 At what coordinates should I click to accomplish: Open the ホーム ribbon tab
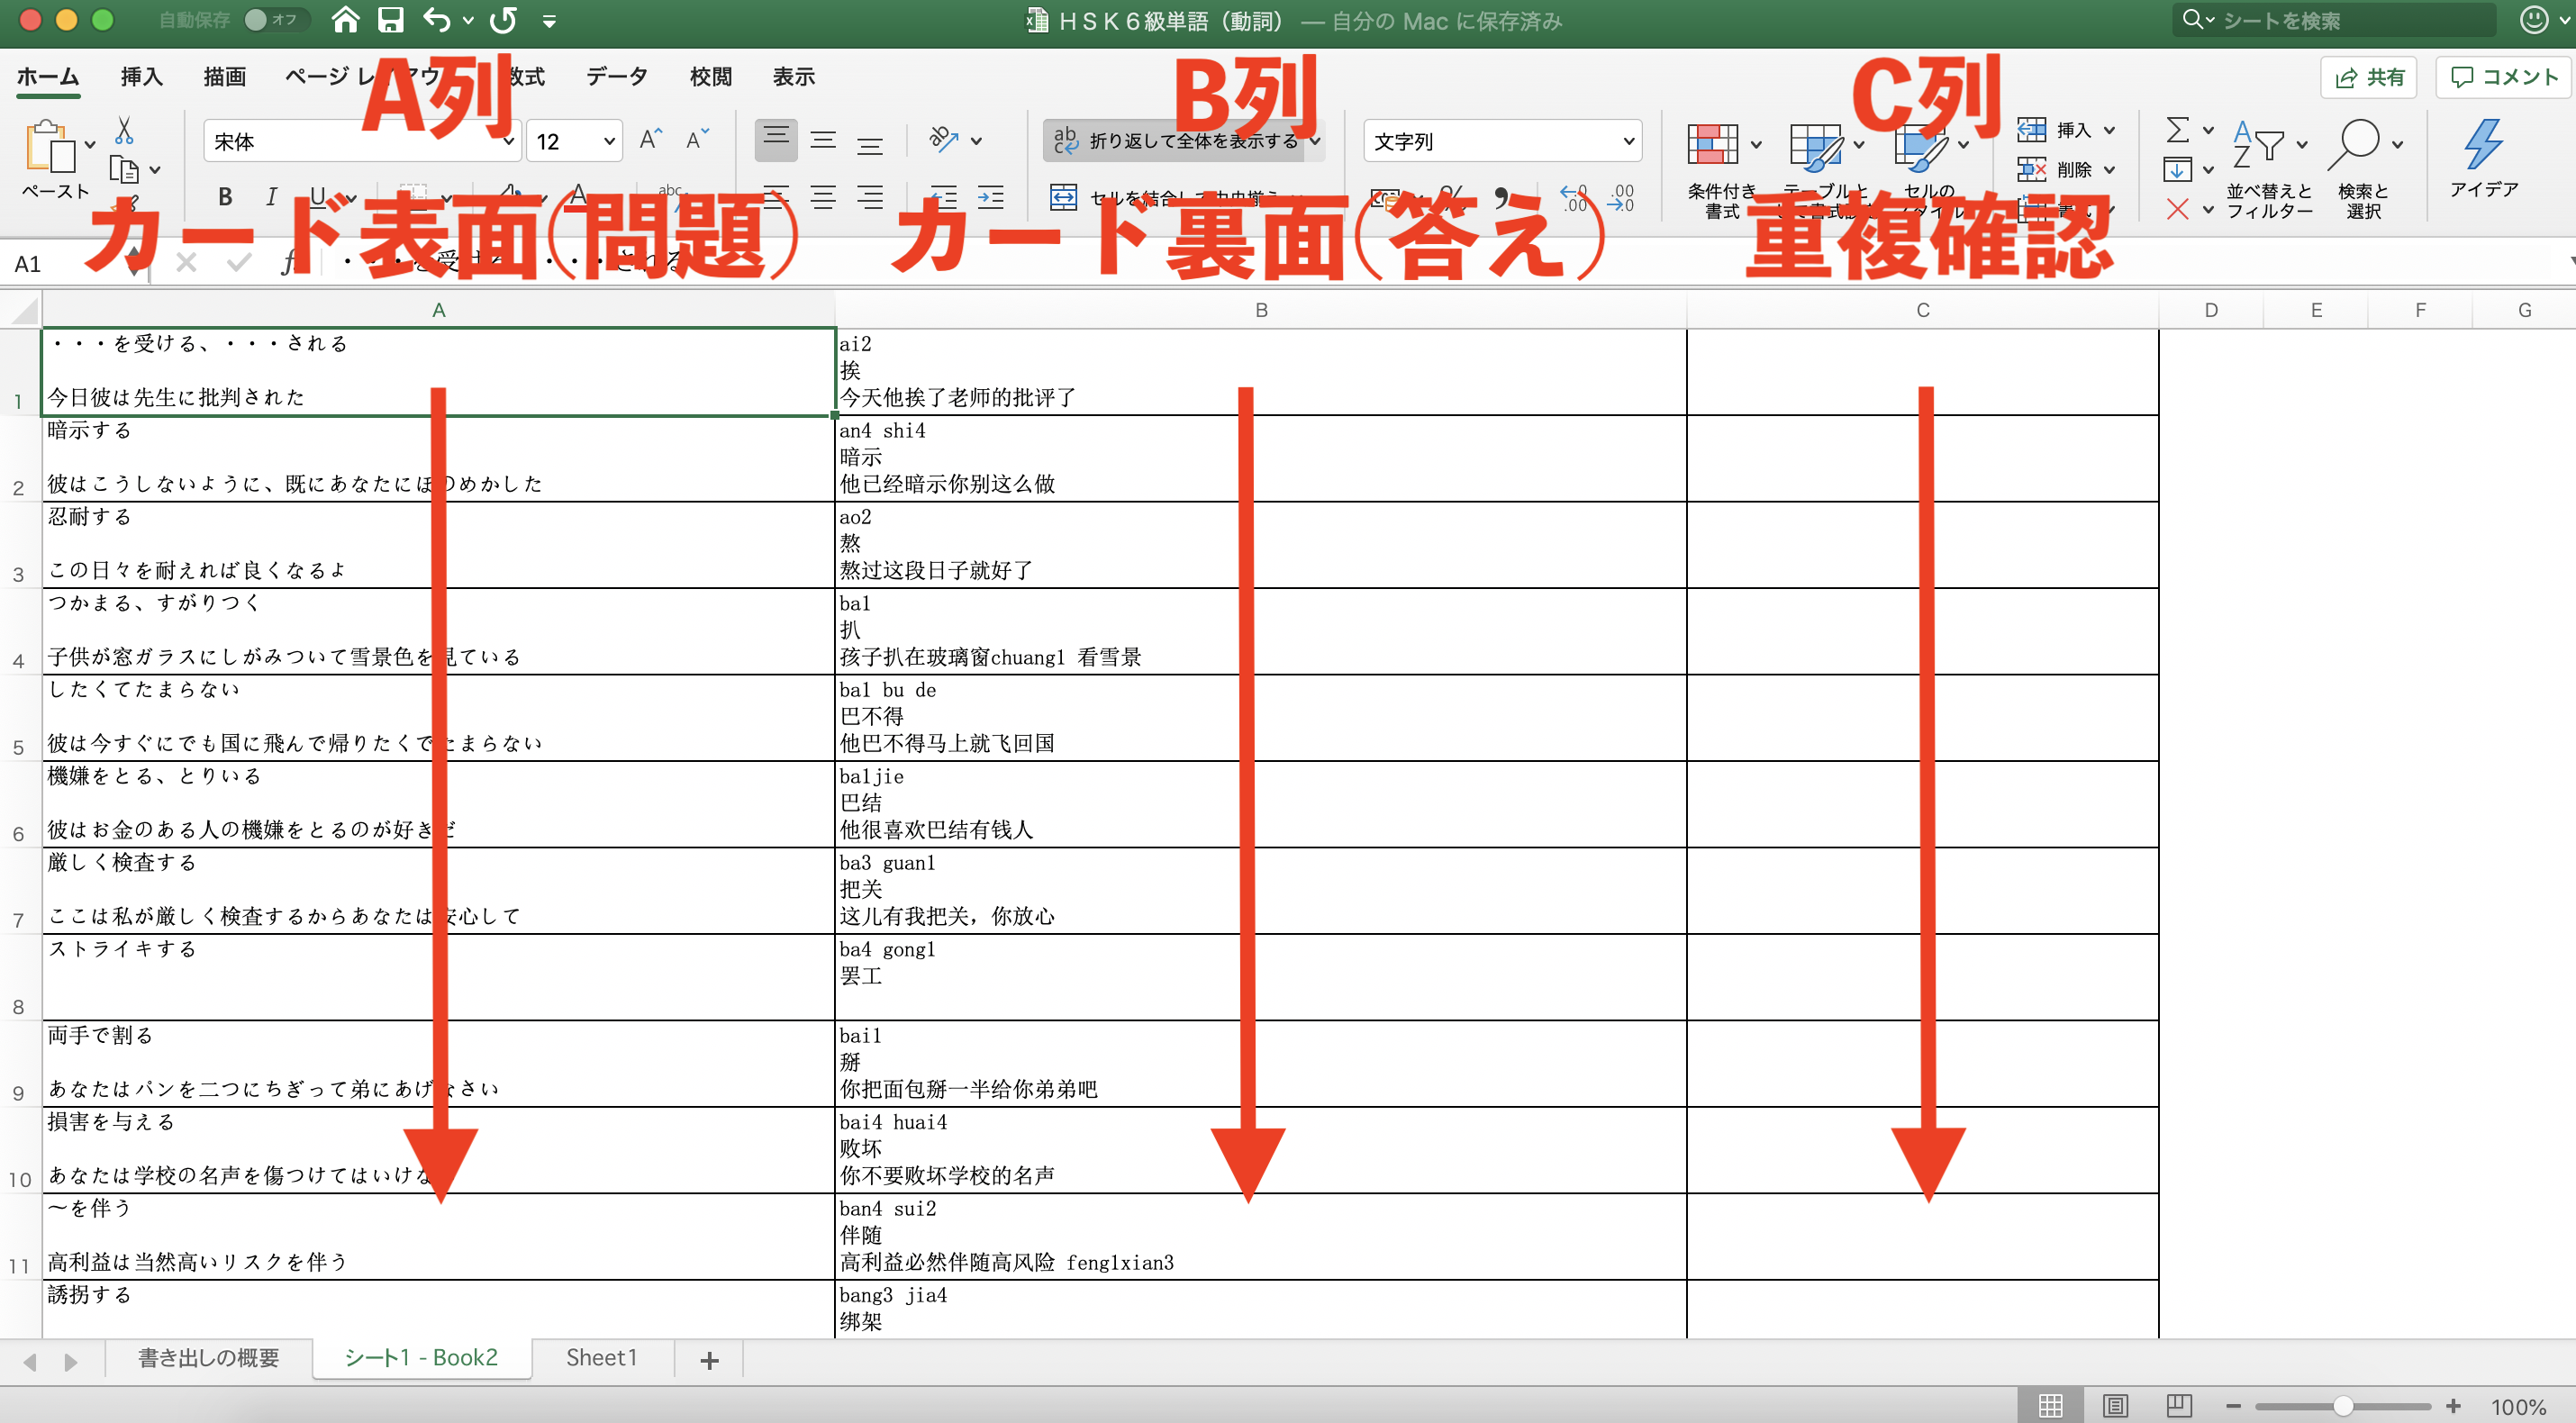[48, 77]
